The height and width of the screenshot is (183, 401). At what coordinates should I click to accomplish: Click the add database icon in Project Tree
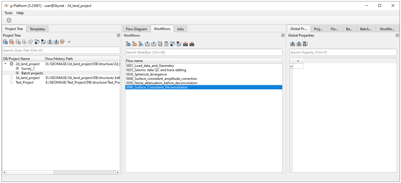[x=5, y=42]
